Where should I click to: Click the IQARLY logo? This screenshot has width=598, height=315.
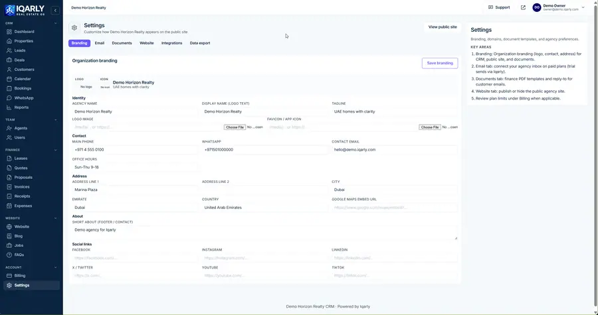(x=25, y=10)
